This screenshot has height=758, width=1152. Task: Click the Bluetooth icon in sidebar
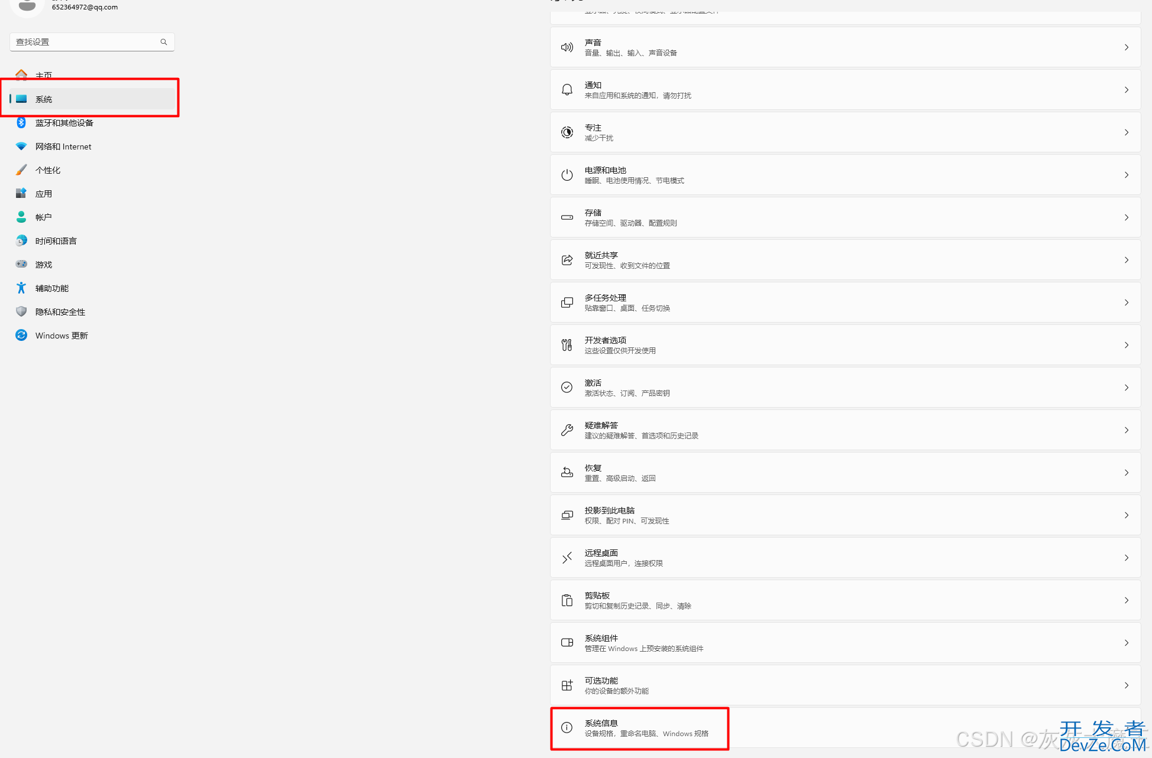[21, 122]
